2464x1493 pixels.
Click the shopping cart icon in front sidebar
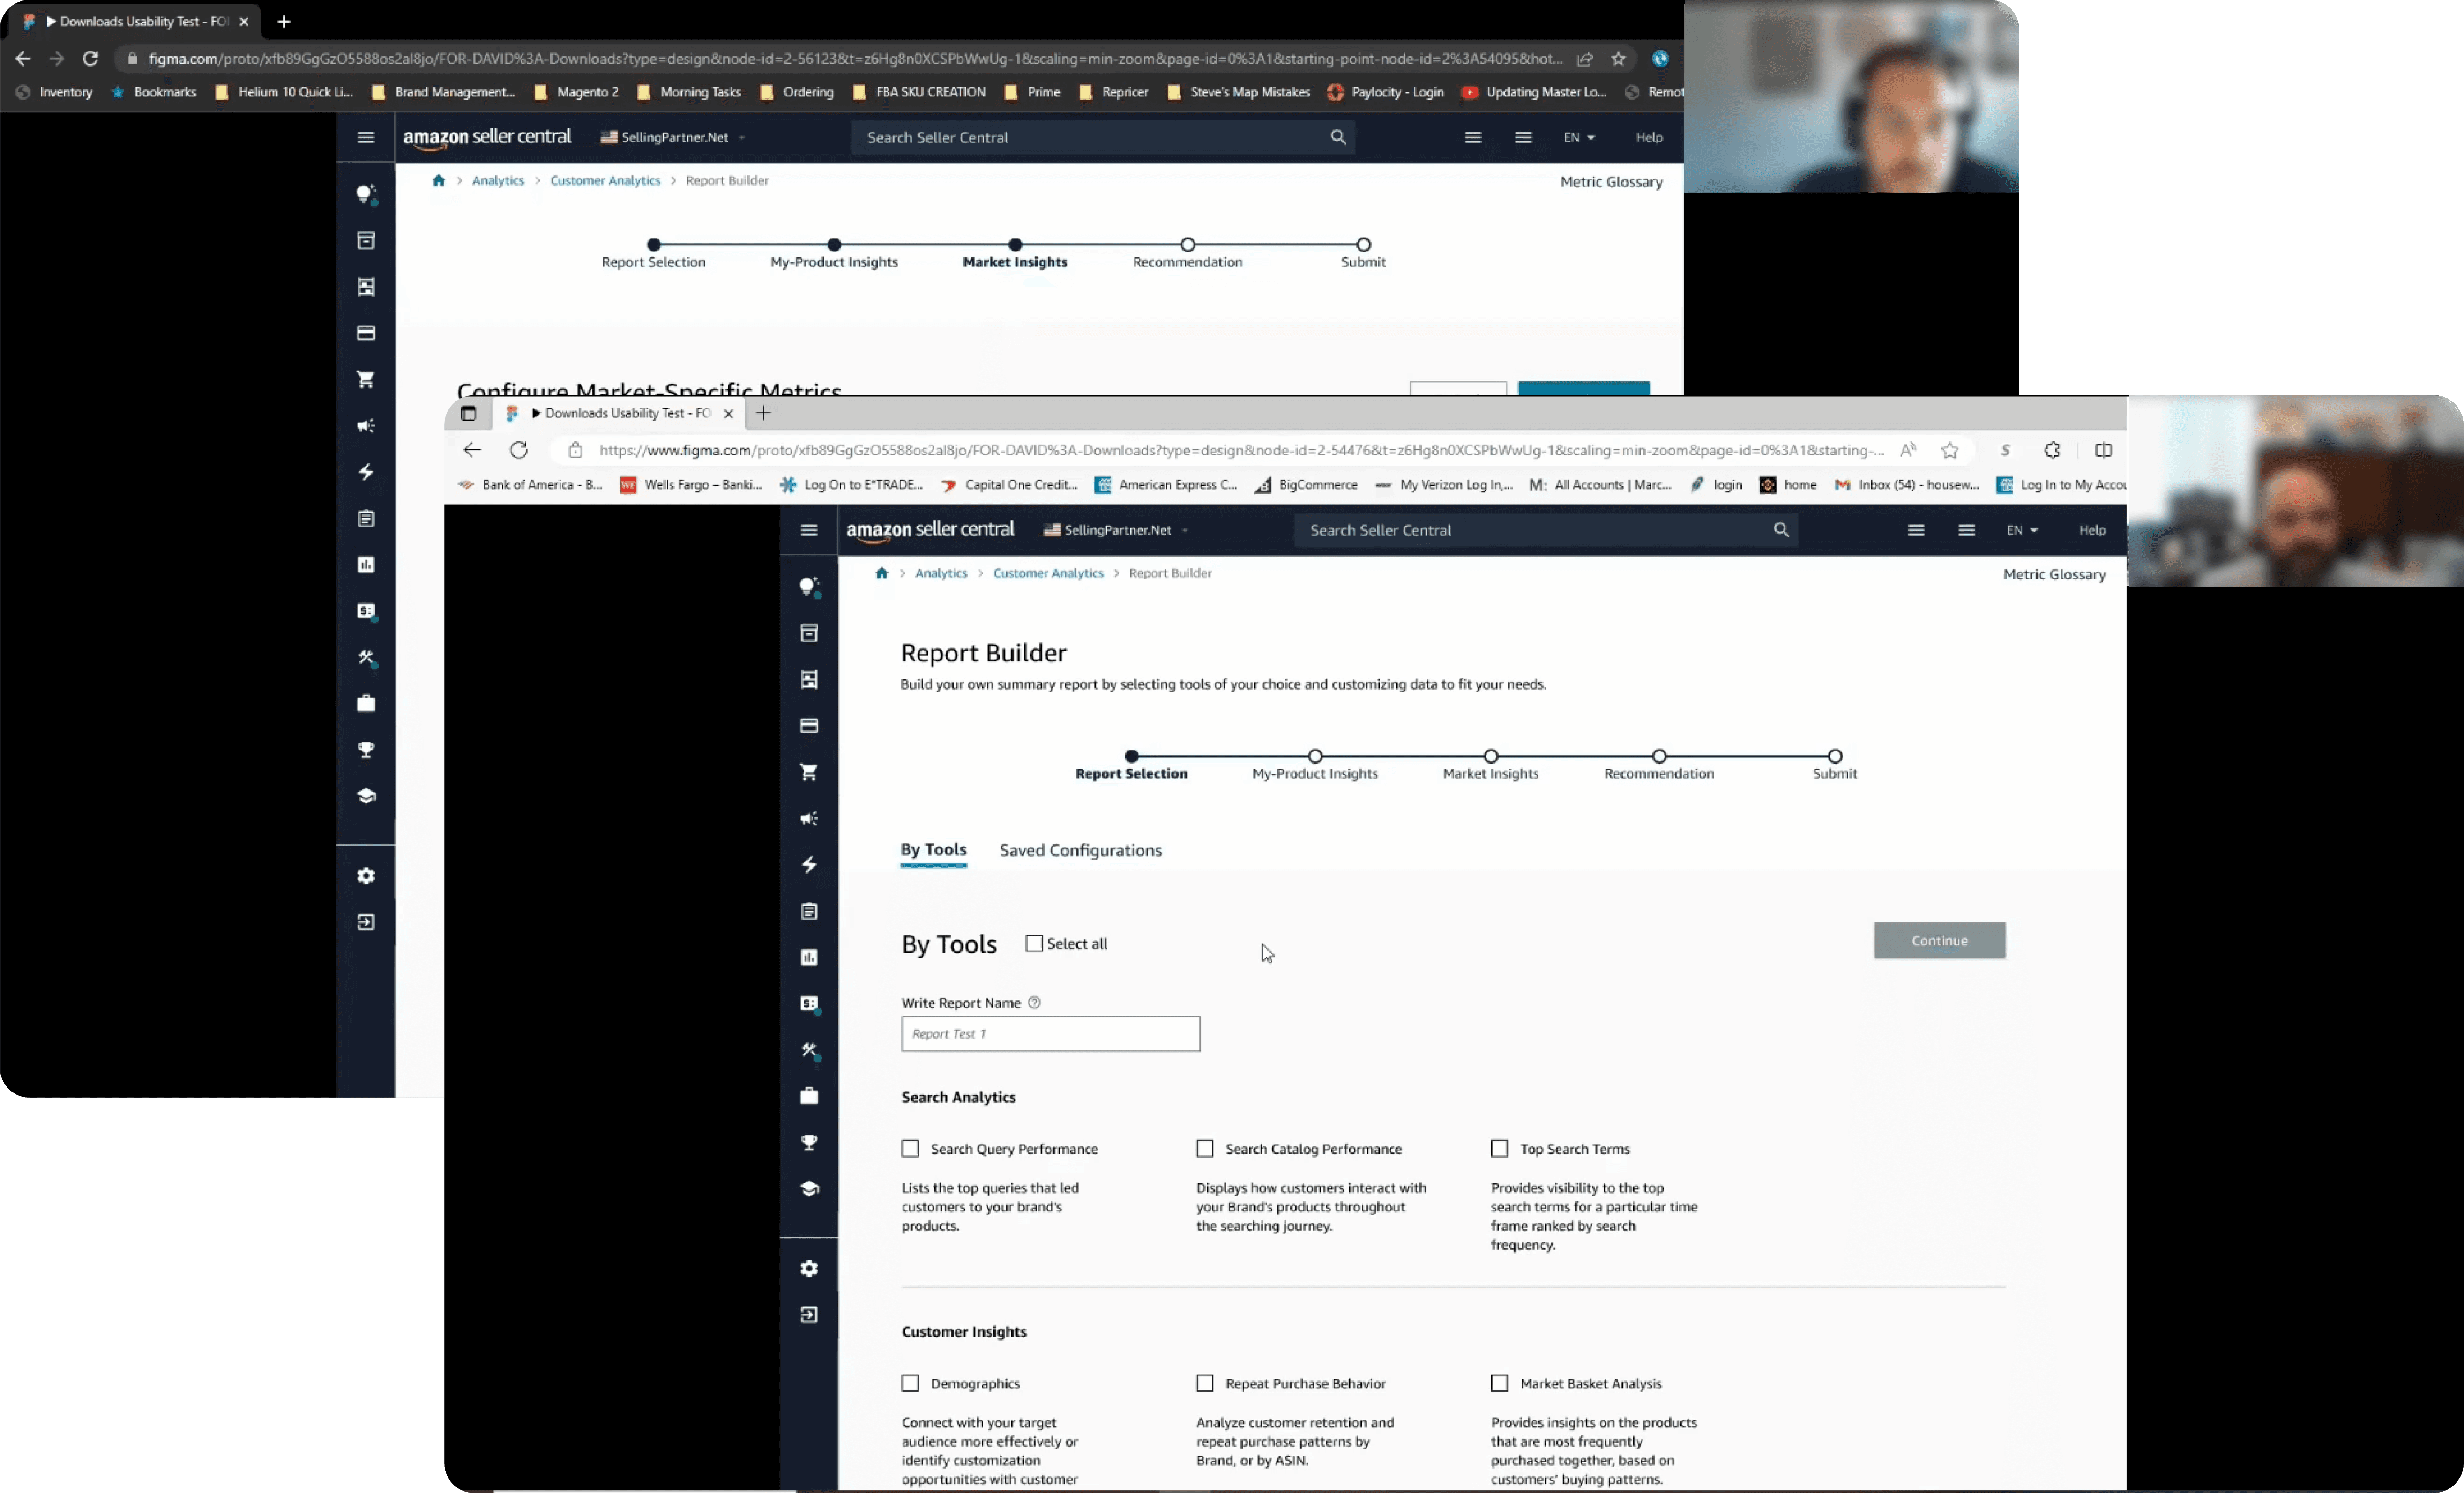point(809,772)
